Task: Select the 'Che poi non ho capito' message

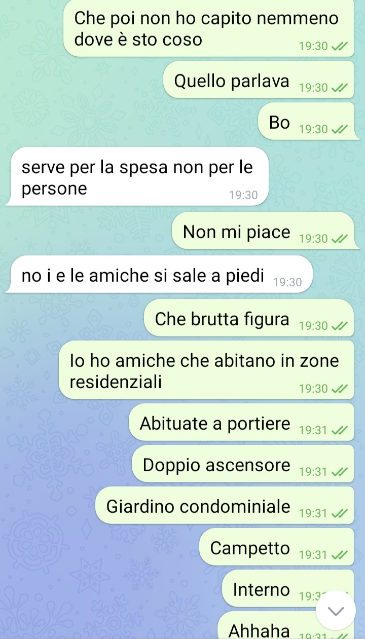Action: point(208,28)
